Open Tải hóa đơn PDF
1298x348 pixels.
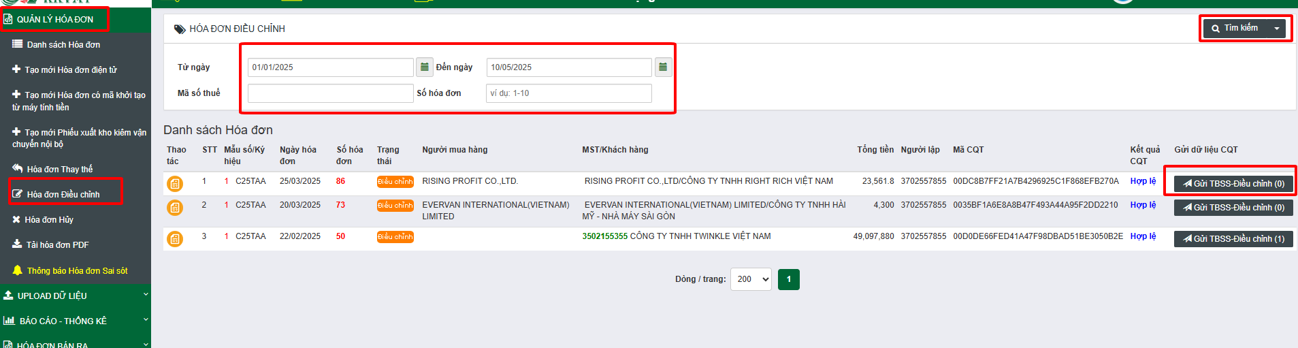coord(57,245)
